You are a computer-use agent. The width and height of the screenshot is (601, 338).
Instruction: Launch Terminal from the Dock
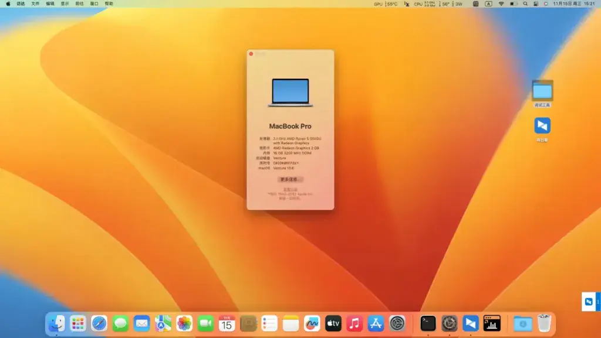428,324
